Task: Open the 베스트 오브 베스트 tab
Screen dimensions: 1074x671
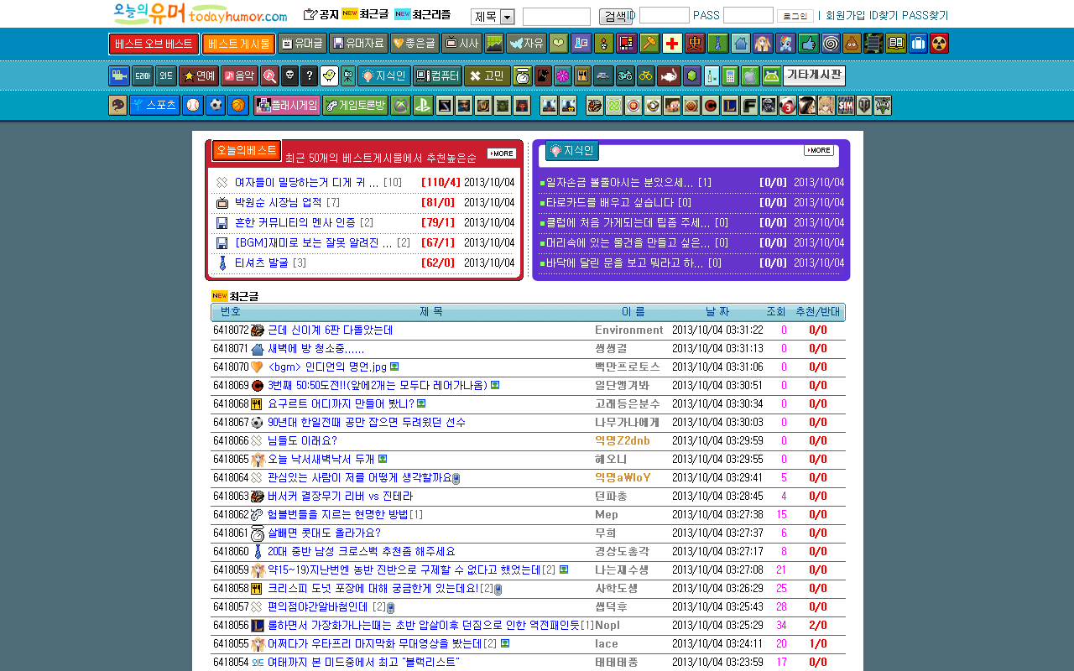Action: click(154, 44)
